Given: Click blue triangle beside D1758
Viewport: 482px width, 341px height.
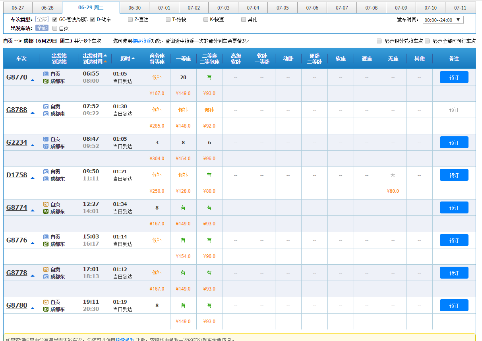Looking at the screenshot, I should point(33,178).
